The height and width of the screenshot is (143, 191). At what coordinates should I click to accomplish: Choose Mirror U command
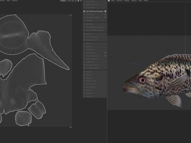[95, 44]
